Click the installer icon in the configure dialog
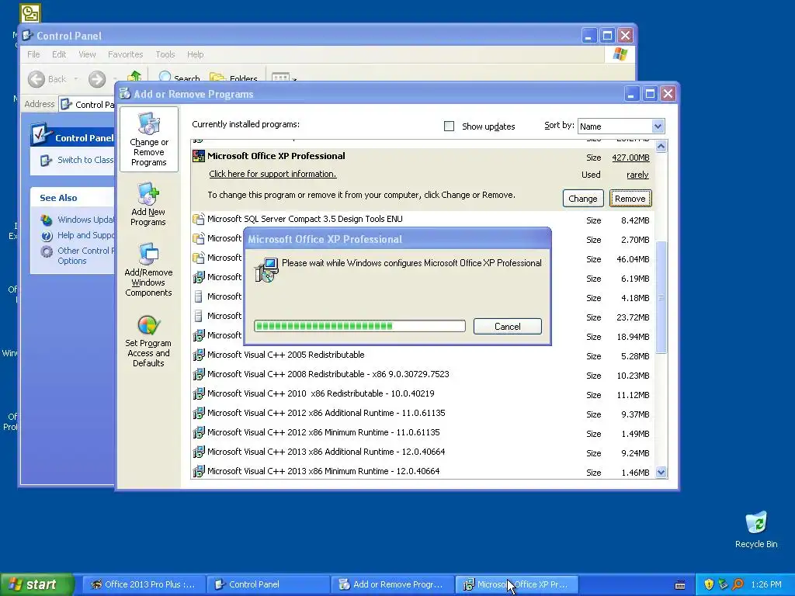 266,269
